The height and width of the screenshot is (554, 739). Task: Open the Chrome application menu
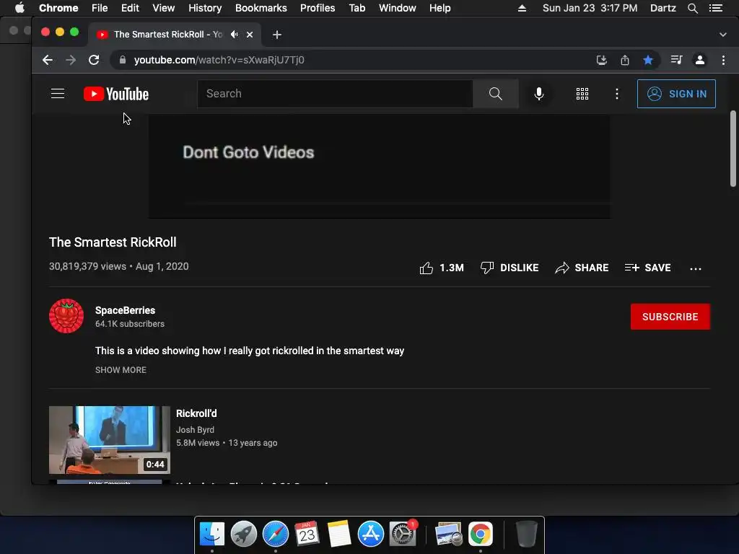coord(58,8)
